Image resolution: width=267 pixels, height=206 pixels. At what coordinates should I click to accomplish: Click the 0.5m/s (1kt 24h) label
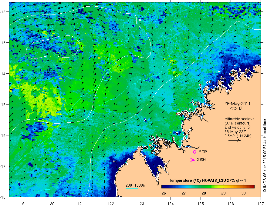point(238,136)
